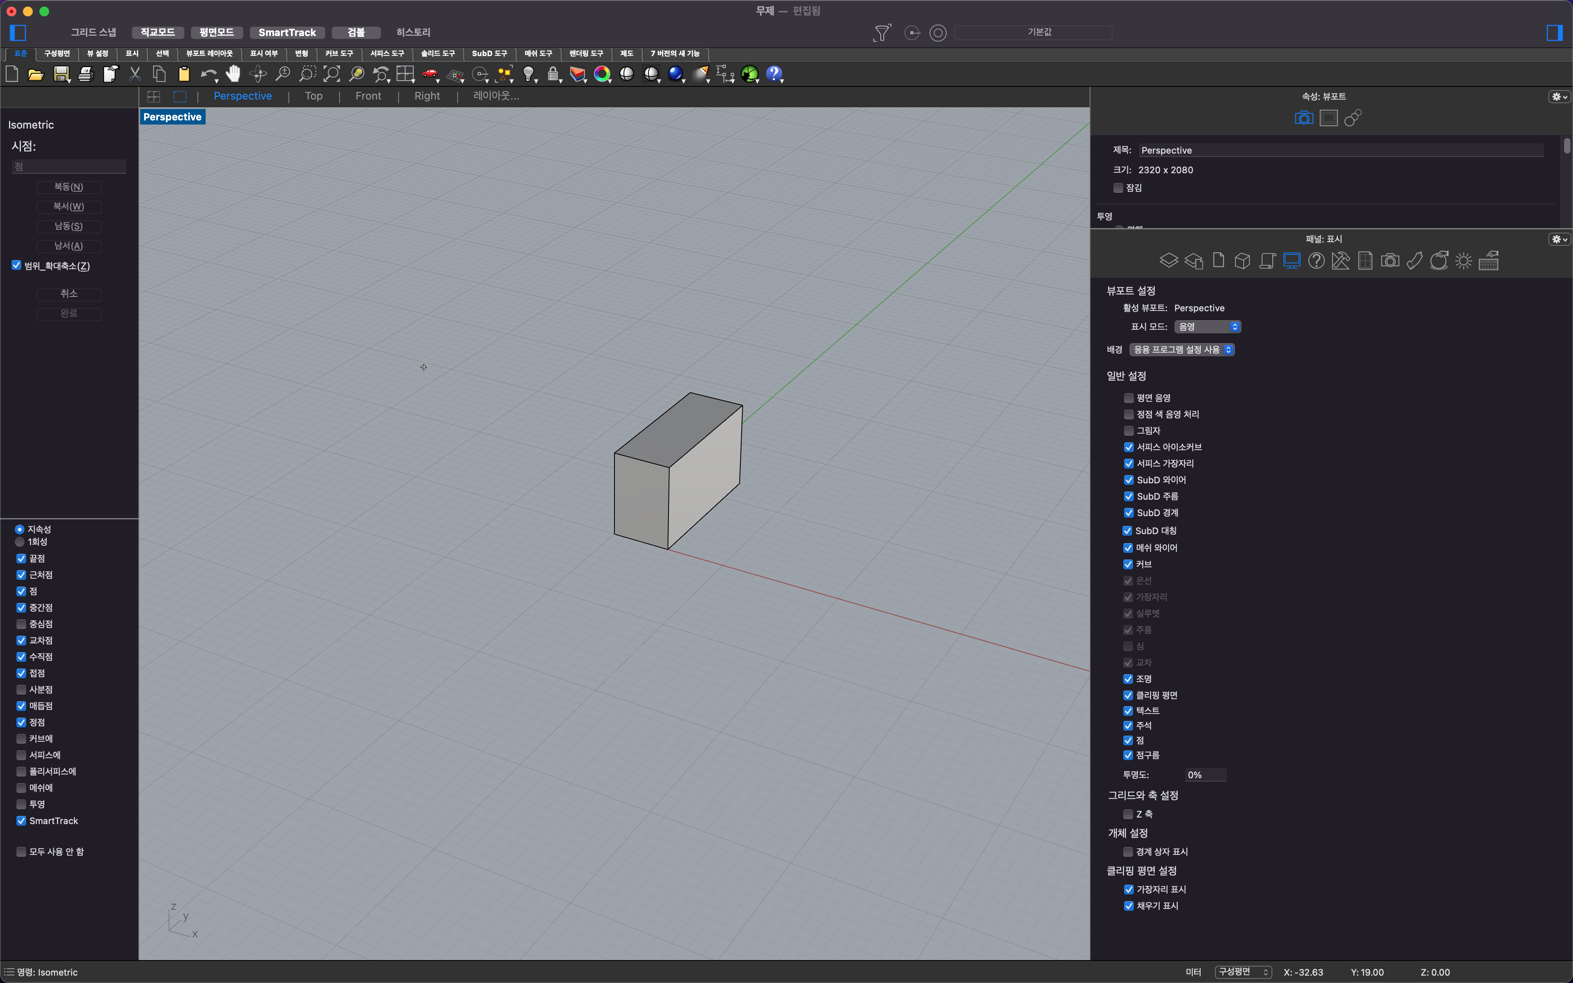Toggle the left sidebar panel icon
Image resolution: width=1573 pixels, height=983 pixels.
pyautogui.click(x=18, y=32)
